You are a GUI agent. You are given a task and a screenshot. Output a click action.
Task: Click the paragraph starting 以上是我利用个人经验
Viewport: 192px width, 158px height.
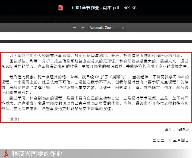(x=96, y=56)
